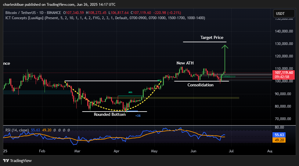This screenshot has height=166, width=299.
Task: Click the 'Rounded Bottom' label
Action: click(110, 114)
